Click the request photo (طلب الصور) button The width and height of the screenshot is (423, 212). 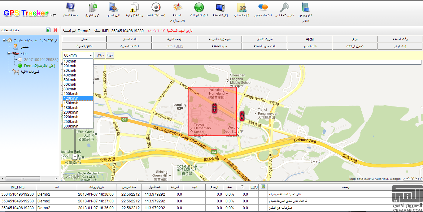coord(310,46)
